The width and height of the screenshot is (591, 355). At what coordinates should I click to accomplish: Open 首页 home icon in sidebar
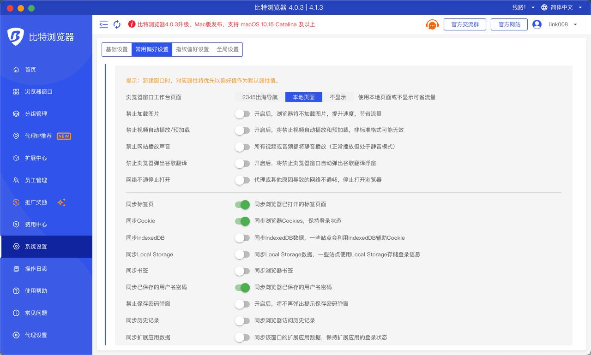[16, 70]
